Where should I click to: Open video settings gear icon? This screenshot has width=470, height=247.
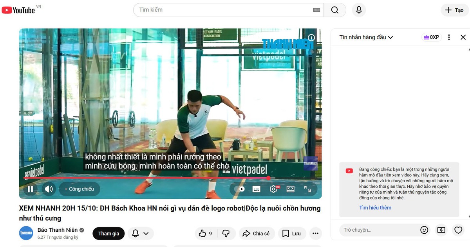(x=273, y=189)
